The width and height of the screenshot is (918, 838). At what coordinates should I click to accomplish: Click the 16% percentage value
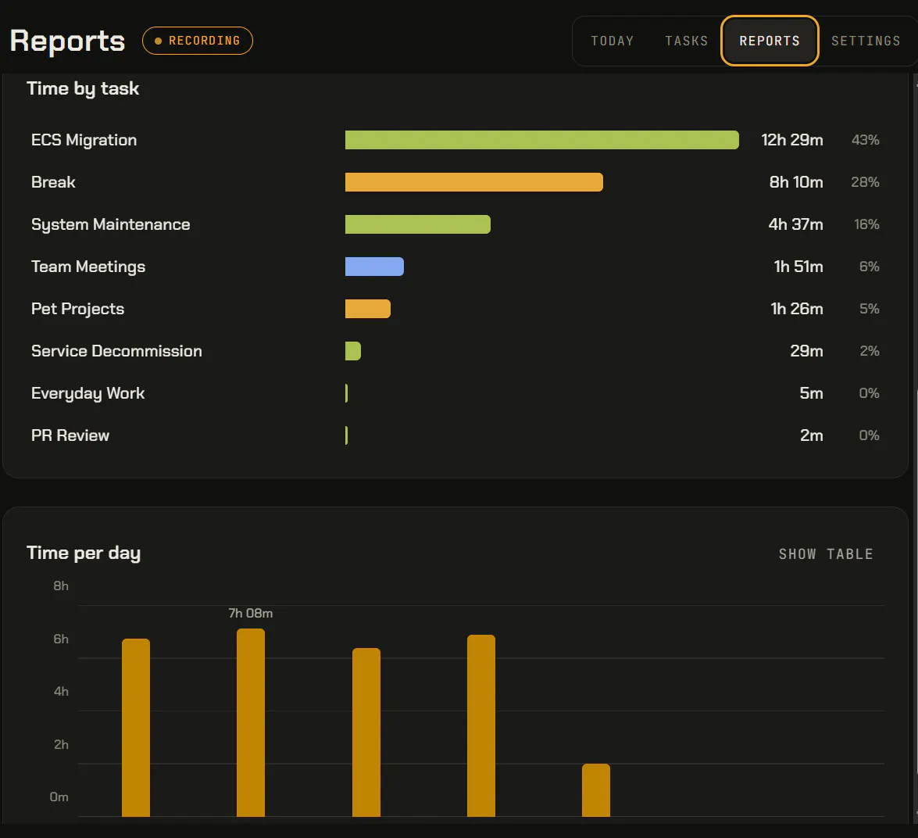coord(866,224)
